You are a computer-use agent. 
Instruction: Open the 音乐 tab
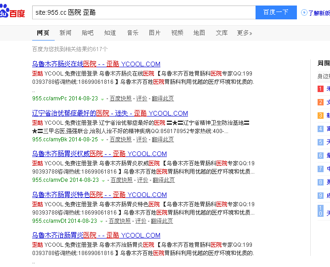click(x=132, y=33)
